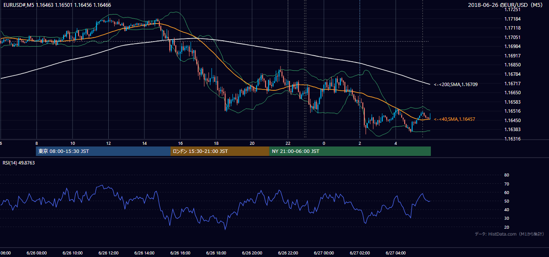Click hour tick 8 under price chart
The height and width of the screenshot is (257, 549).
pos(37,143)
